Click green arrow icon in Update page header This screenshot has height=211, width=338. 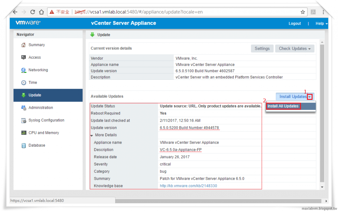[92, 35]
